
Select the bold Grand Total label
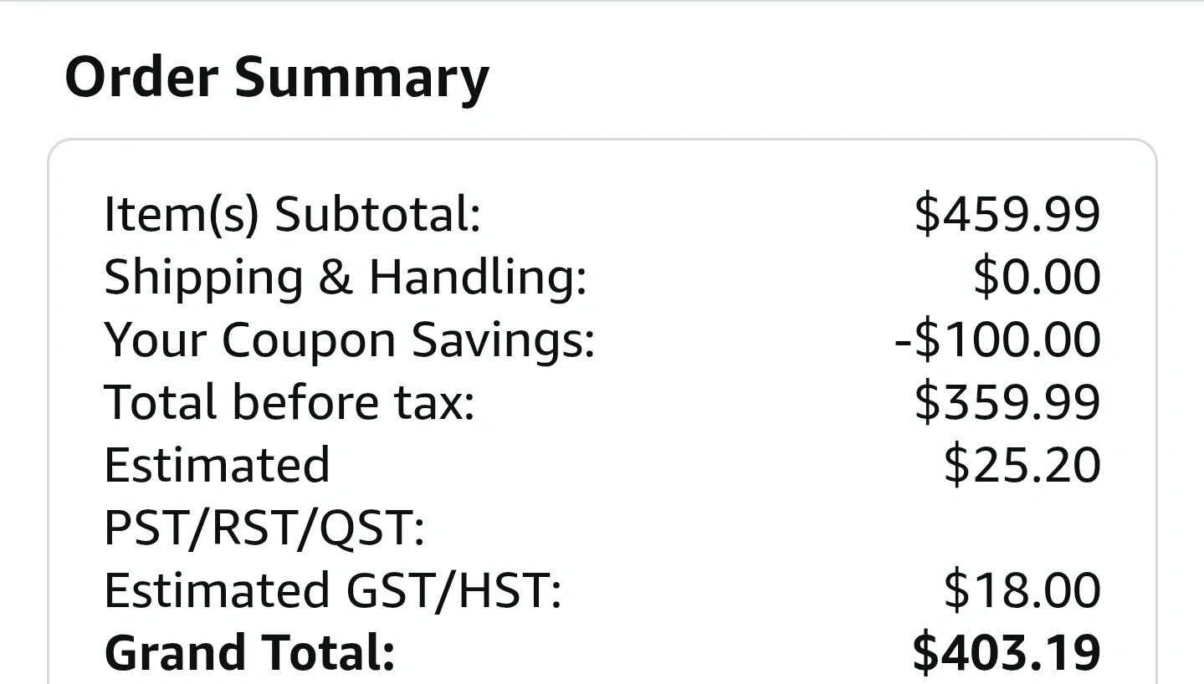tap(248, 653)
